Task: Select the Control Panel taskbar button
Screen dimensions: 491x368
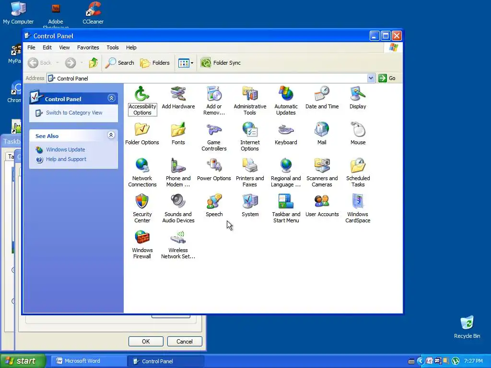Action: pos(166,361)
